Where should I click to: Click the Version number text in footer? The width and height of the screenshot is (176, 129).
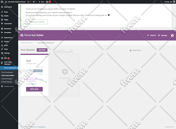point(170,127)
